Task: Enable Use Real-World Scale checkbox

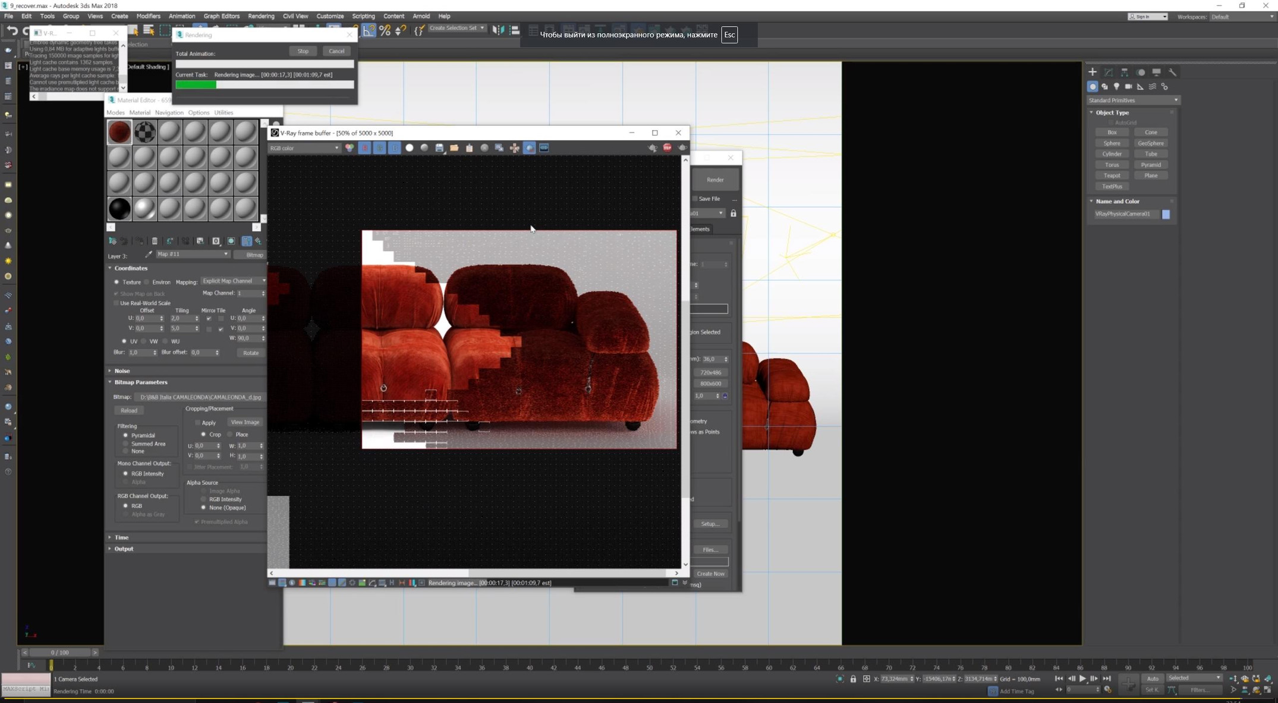Action: [117, 303]
